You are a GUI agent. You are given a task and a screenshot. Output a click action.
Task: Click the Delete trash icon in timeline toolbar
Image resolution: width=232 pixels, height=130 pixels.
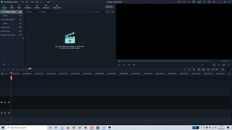coord(13,69)
